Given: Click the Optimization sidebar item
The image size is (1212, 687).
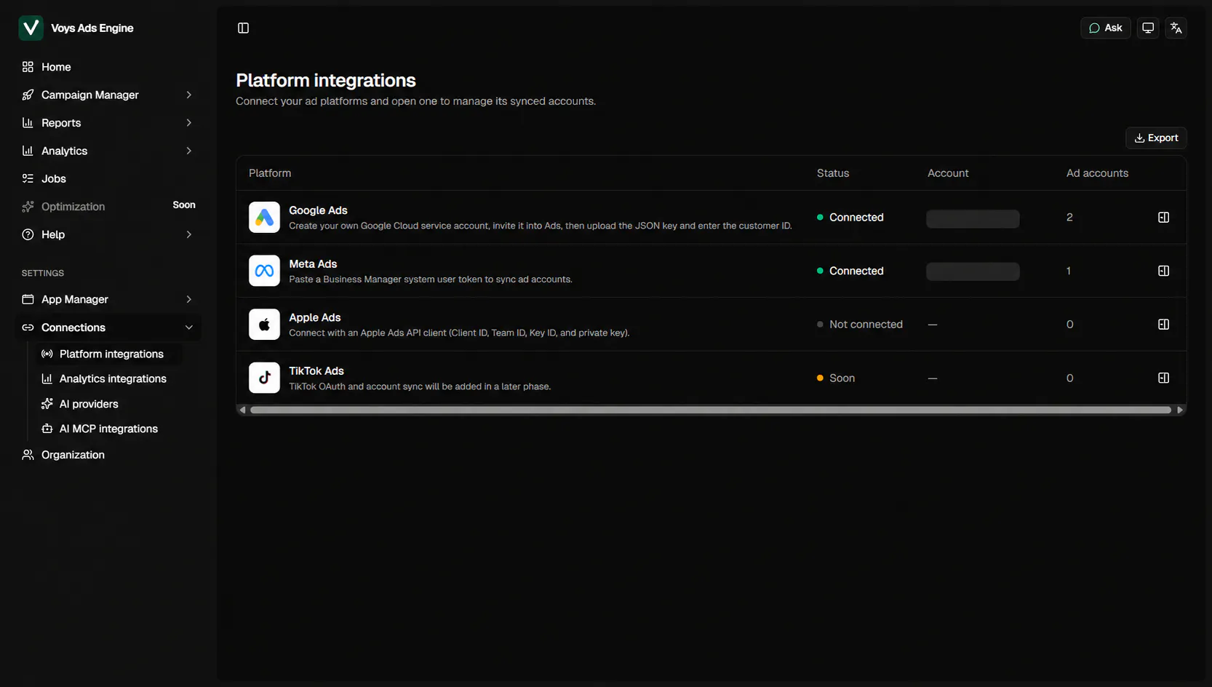Looking at the screenshot, I should point(108,207).
